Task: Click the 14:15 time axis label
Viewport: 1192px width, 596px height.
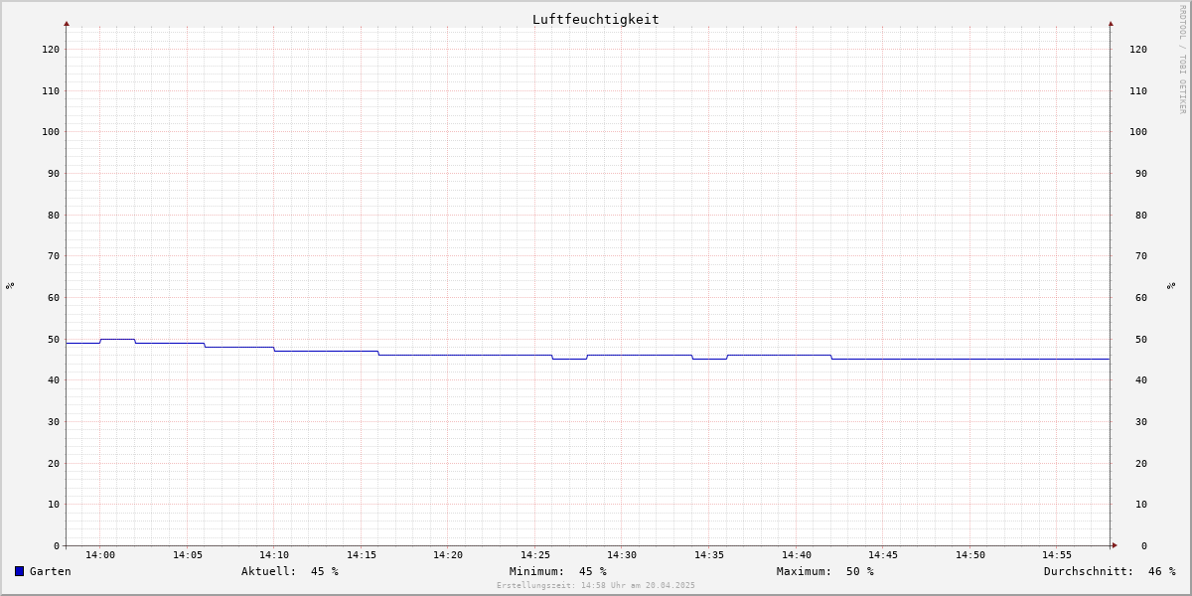Action: (362, 555)
